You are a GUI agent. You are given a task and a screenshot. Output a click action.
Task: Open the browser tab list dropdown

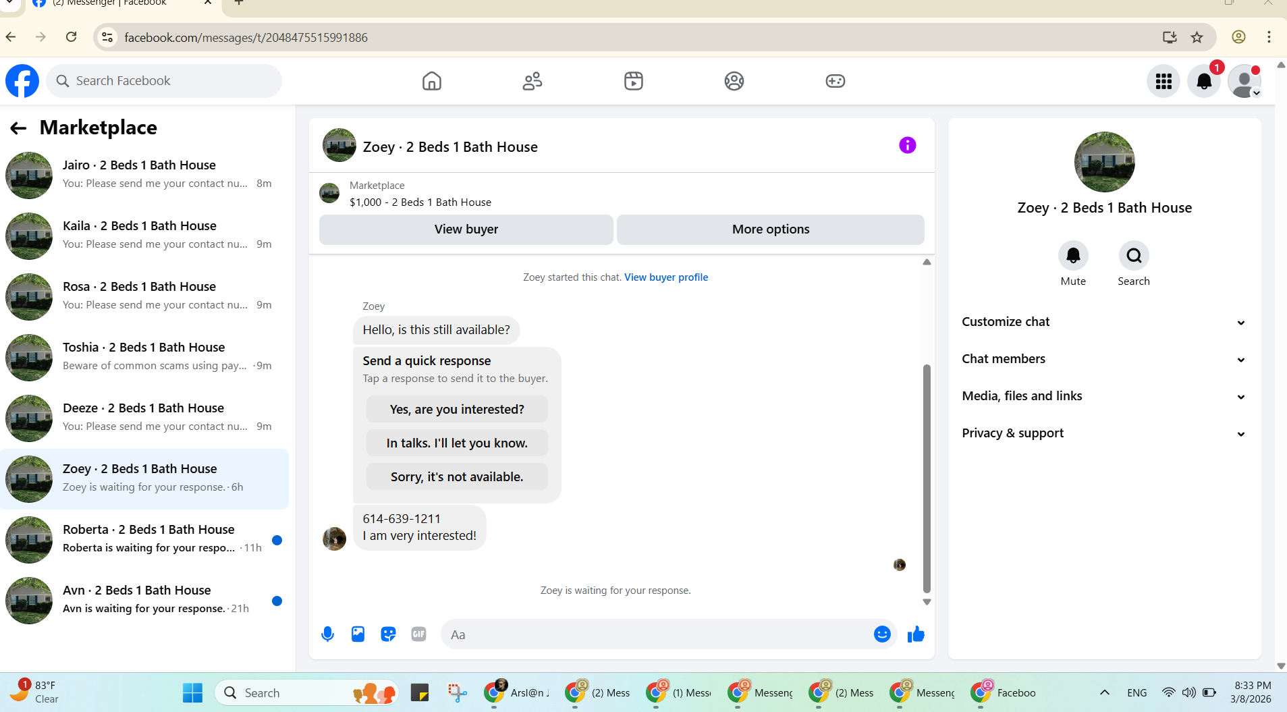coord(9,3)
